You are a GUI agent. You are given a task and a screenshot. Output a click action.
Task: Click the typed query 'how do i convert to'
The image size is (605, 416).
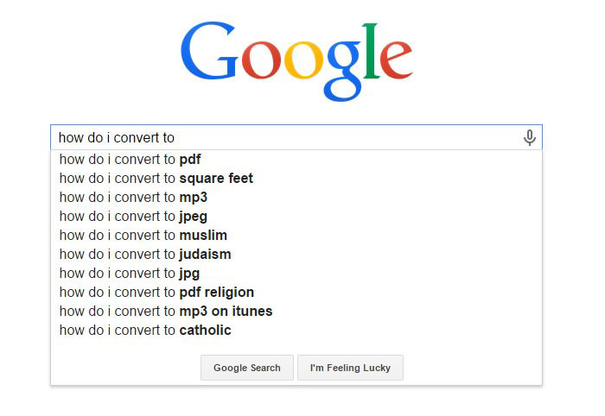(117, 137)
